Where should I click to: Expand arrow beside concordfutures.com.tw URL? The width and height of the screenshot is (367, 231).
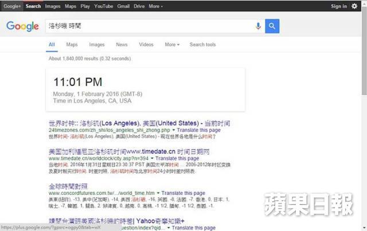(158, 193)
